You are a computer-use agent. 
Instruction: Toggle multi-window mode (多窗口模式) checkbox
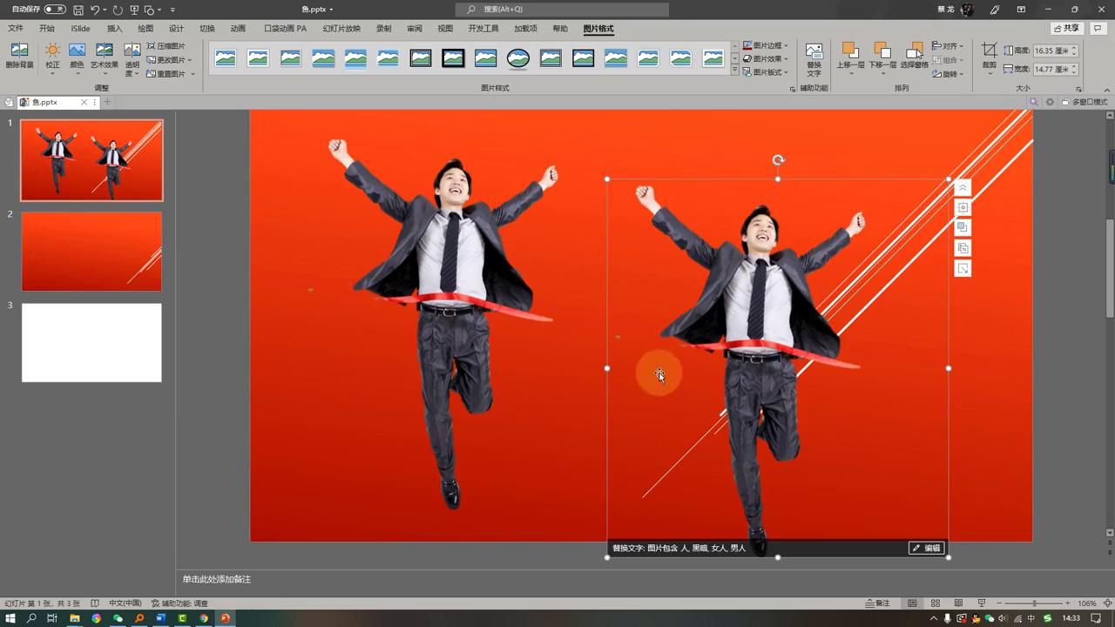pyautogui.click(x=1065, y=102)
